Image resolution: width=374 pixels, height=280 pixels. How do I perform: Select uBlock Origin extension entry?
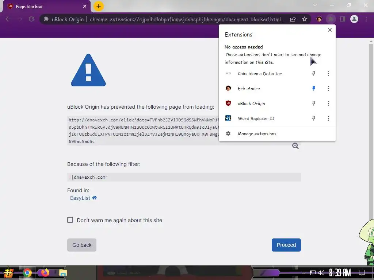(251, 103)
